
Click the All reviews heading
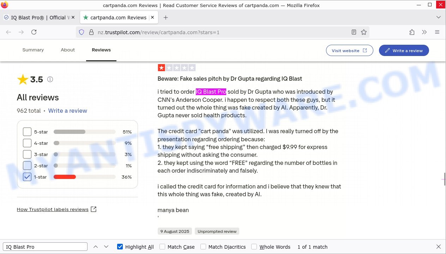38,98
